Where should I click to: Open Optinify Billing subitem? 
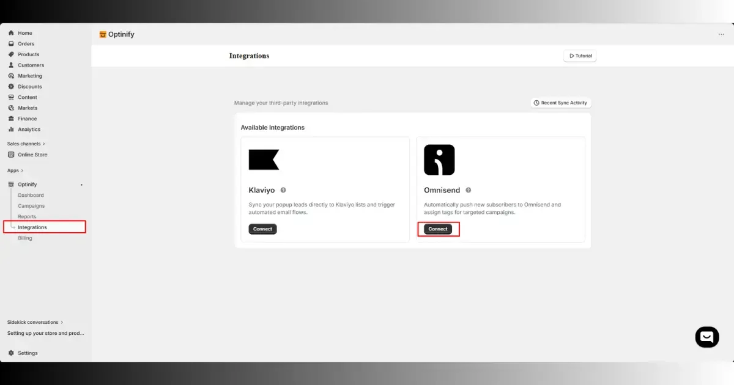coord(25,238)
